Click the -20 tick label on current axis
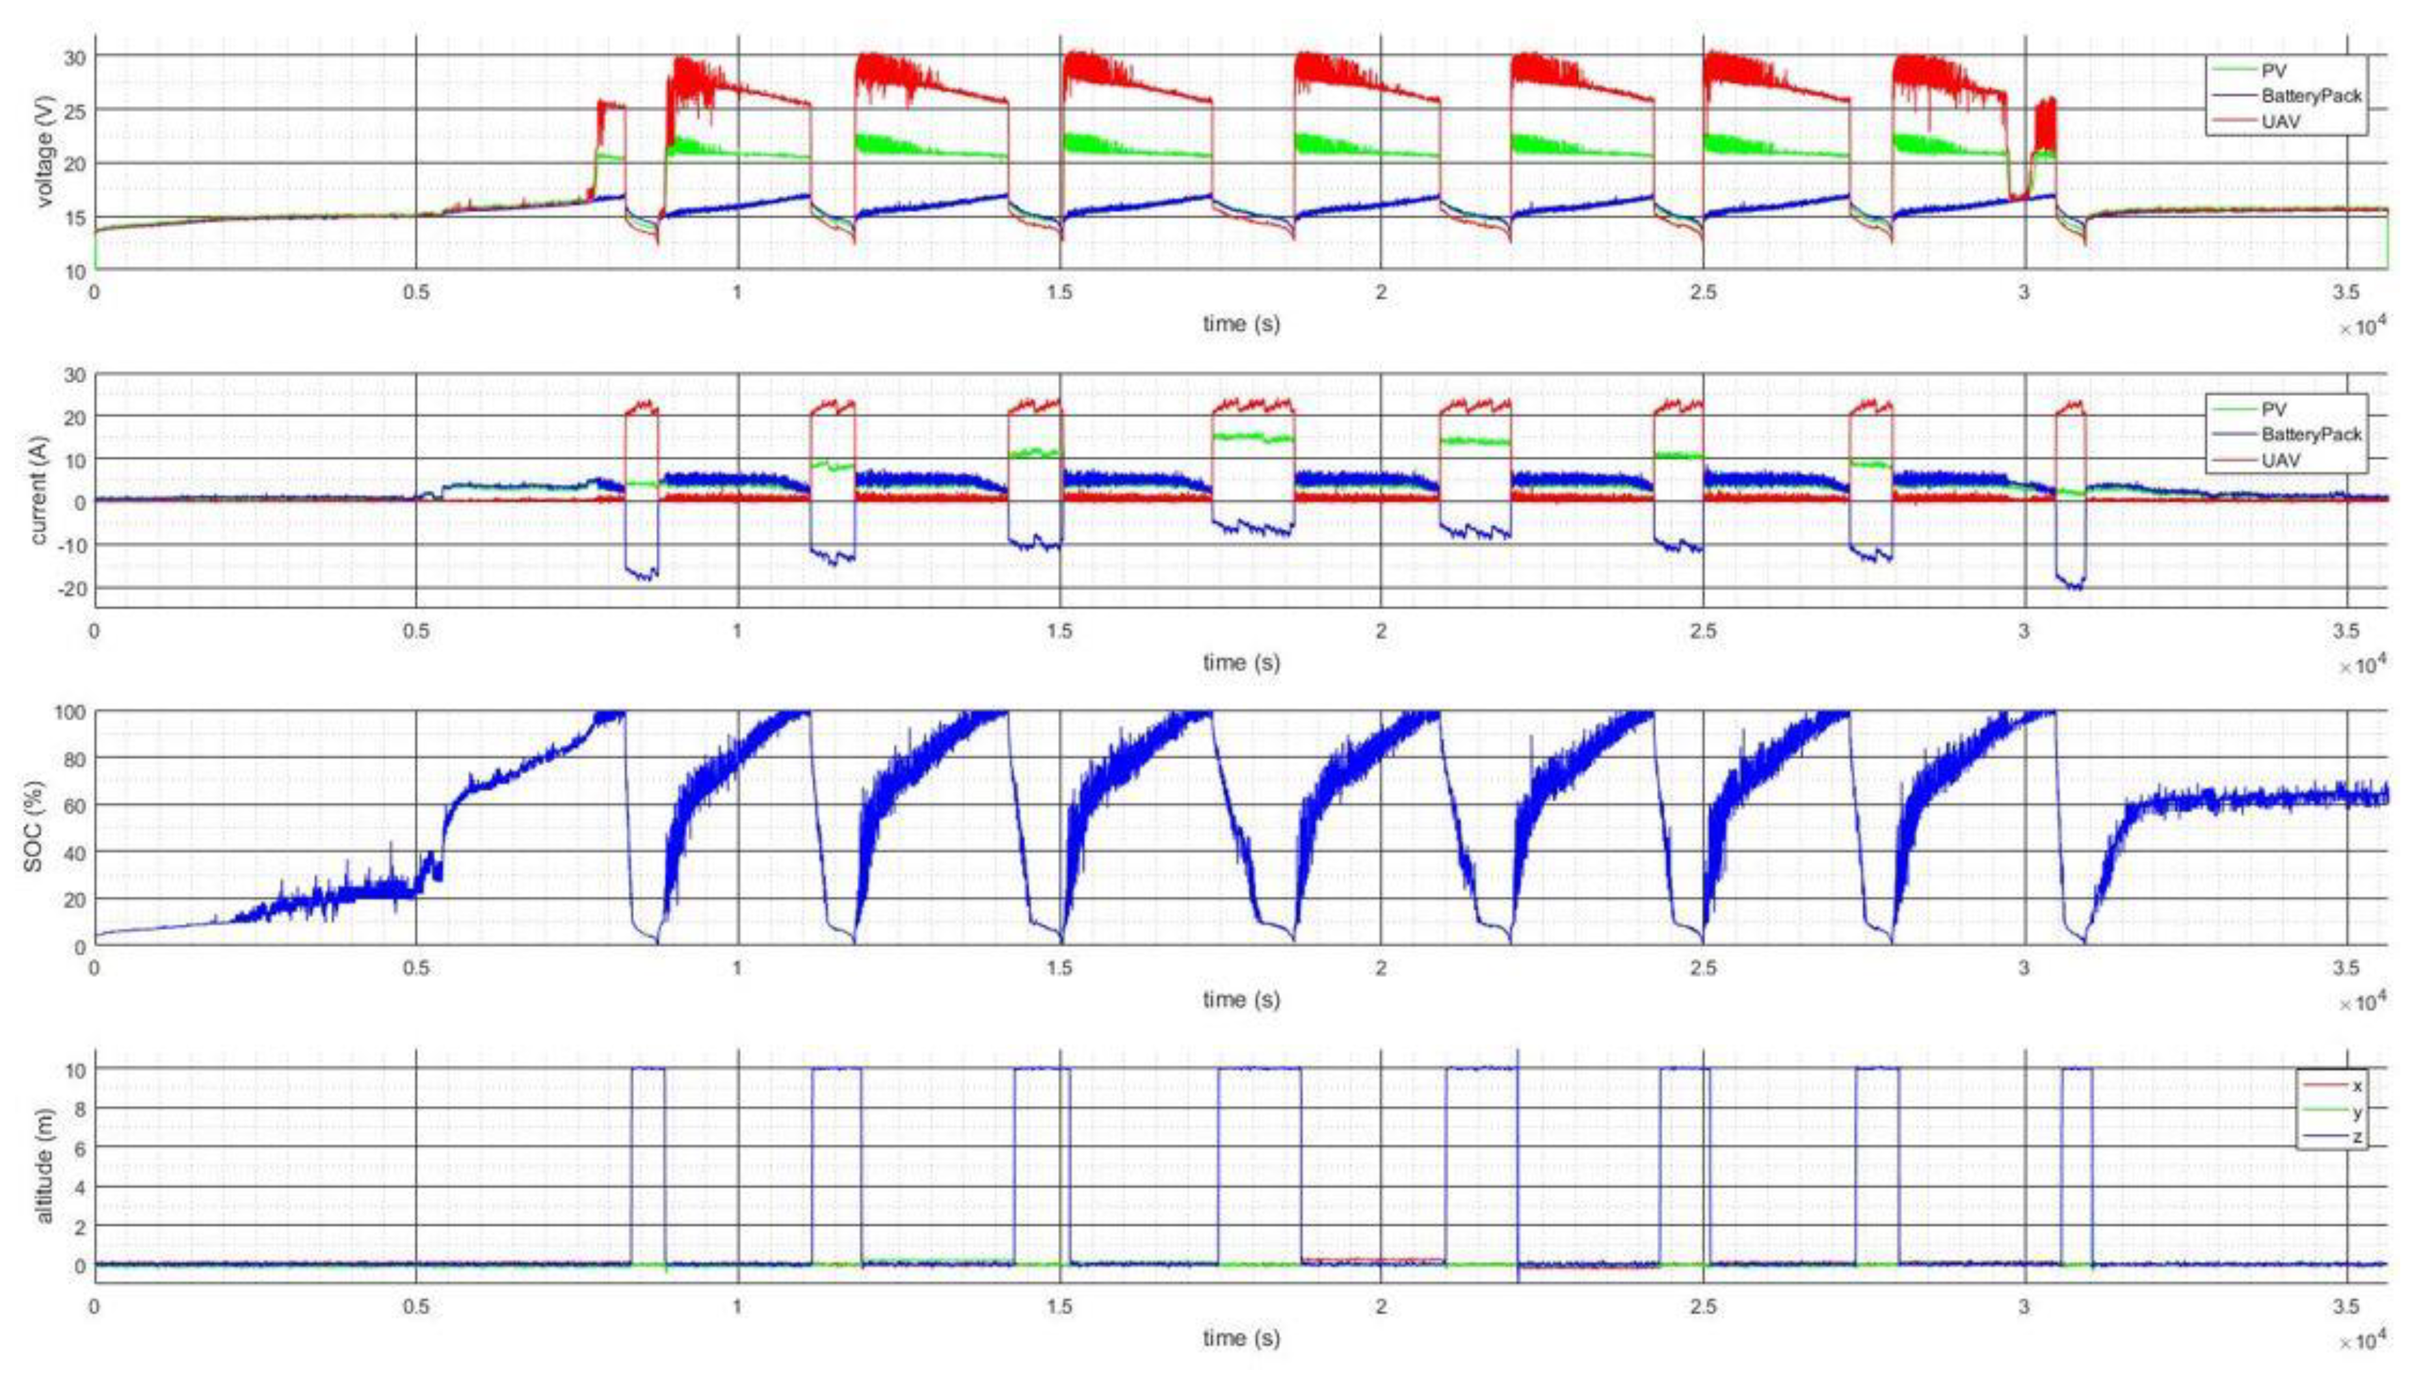Image resolution: width=2421 pixels, height=1377 pixels. pos(72,588)
